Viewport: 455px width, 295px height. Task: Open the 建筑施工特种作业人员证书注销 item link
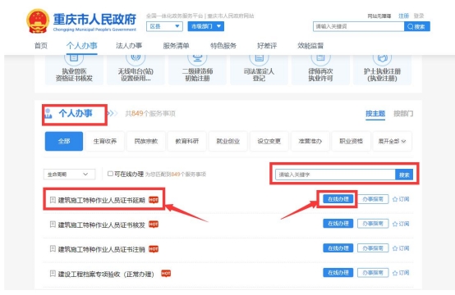(x=101, y=249)
